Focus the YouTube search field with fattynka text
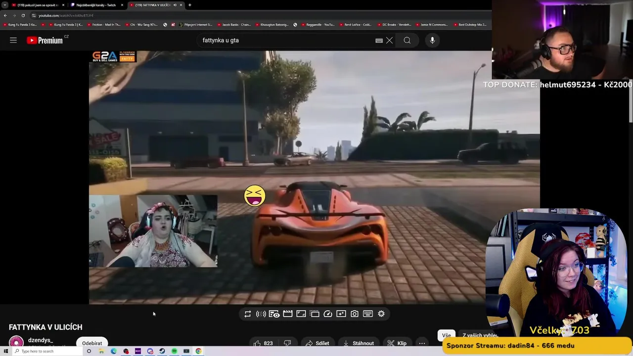This screenshot has width=633, height=356. click(287, 41)
